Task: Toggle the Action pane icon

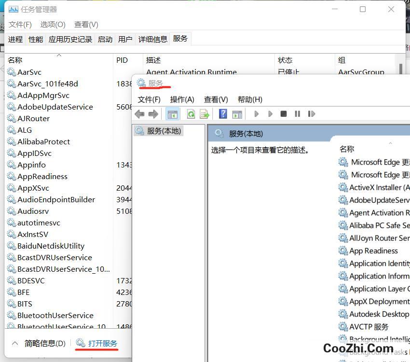Action: click(x=237, y=114)
